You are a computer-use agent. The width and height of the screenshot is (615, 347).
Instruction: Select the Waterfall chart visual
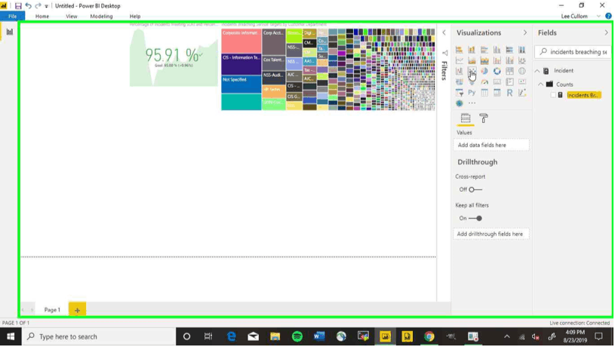pyautogui.click(x=459, y=72)
